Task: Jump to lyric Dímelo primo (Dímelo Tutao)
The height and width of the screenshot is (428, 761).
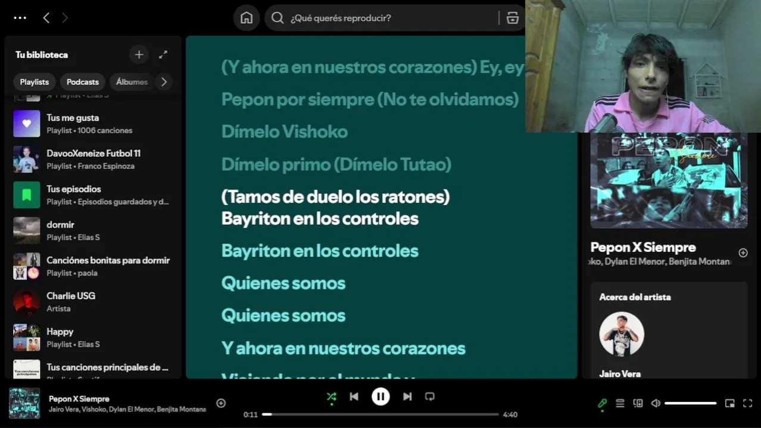Action: [336, 164]
